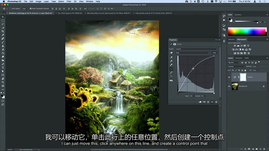Add a Levels adjustment from Adjustments panel
The image size is (269, 151).
[x=238, y=46]
